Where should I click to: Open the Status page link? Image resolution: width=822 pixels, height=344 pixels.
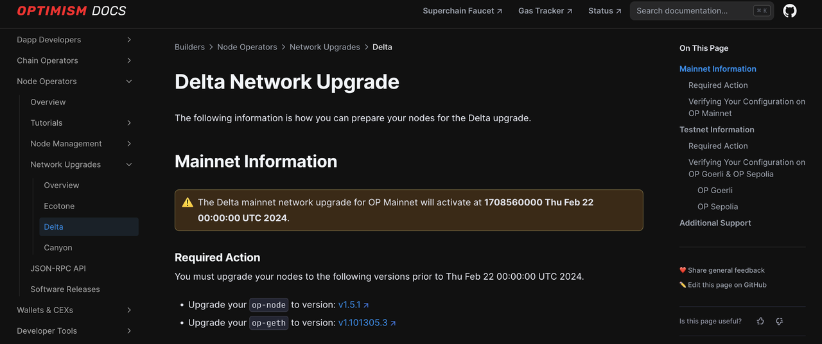click(x=604, y=11)
